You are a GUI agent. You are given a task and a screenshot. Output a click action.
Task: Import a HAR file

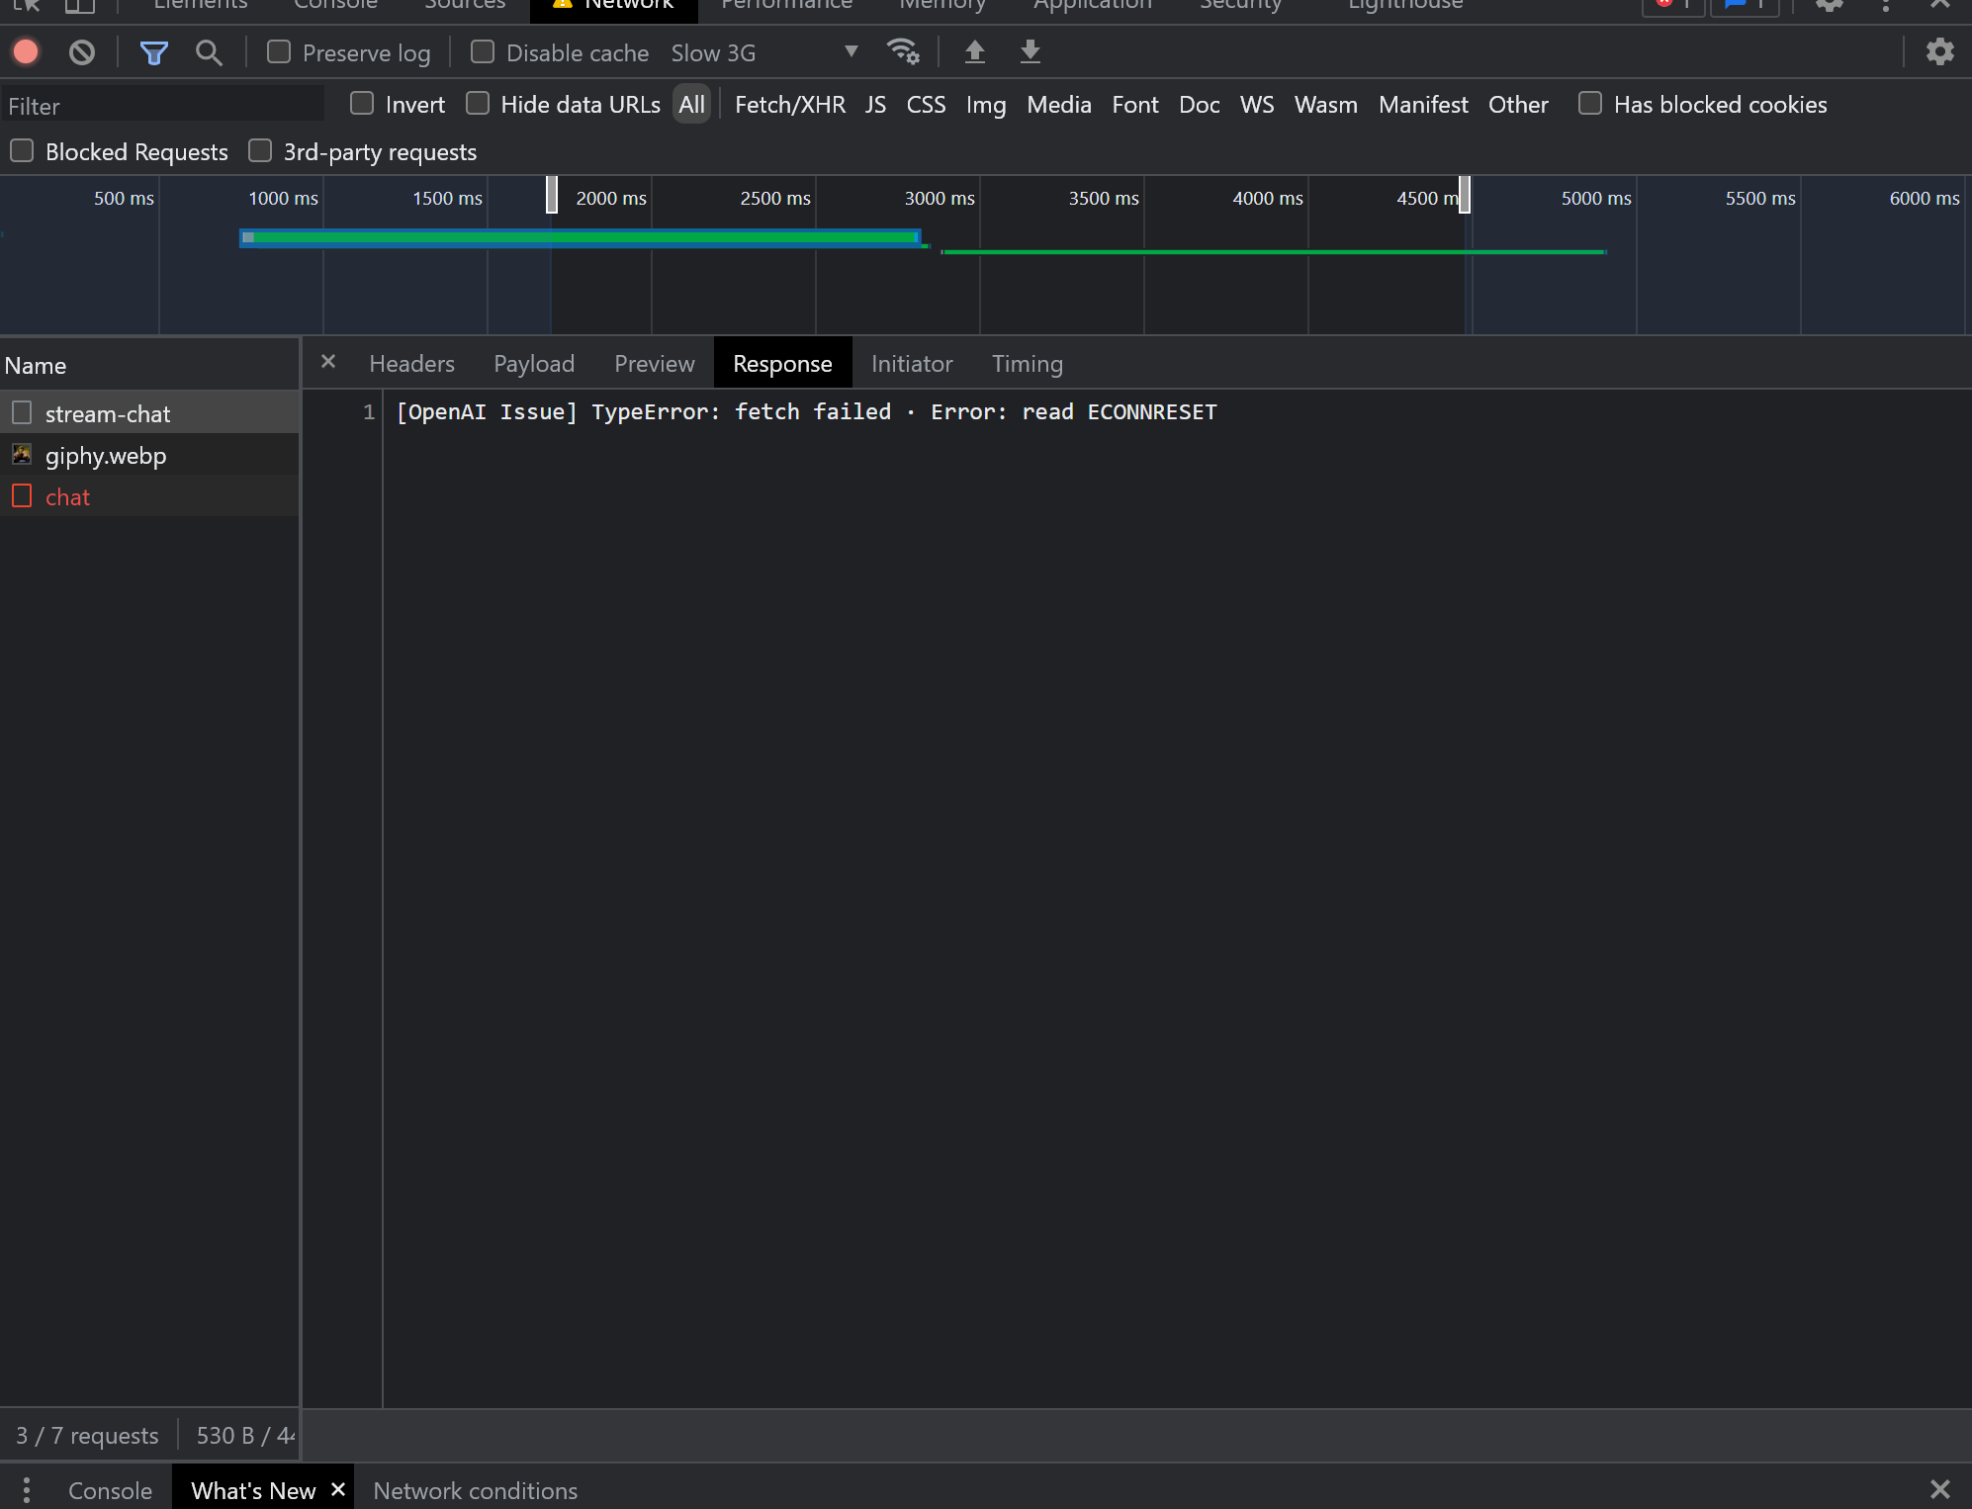click(975, 52)
